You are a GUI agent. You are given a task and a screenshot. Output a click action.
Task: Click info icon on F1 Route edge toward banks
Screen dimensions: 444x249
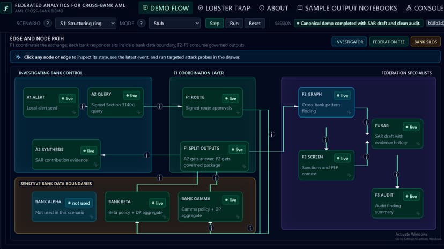pos(271,134)
